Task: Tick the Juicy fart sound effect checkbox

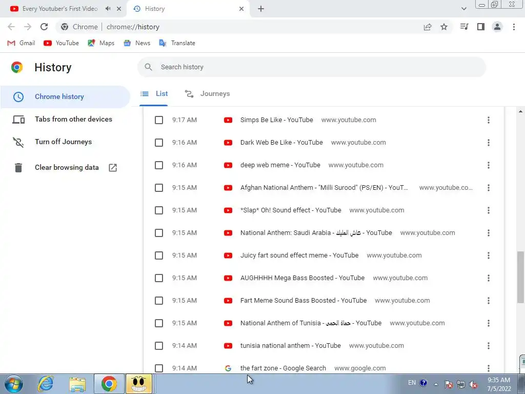Action: click(159, 255)
